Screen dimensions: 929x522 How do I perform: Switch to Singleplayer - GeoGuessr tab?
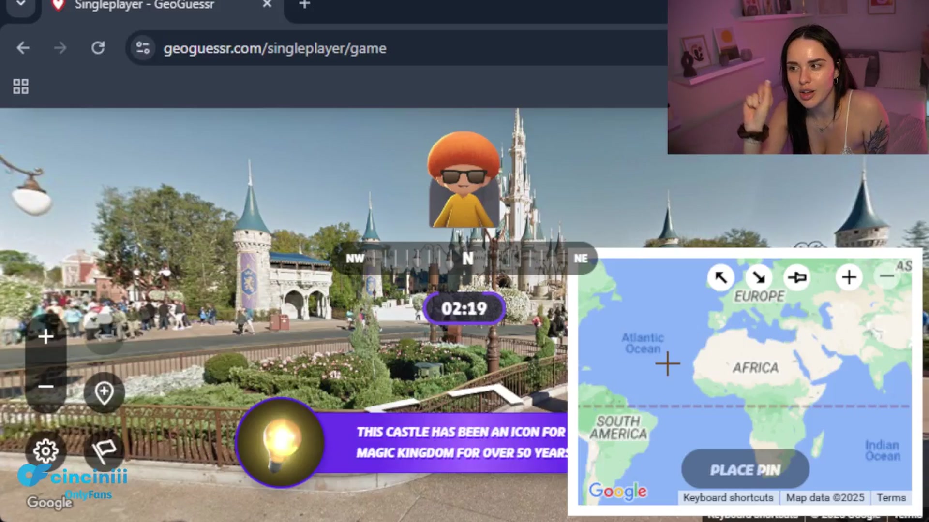(144, 5)
